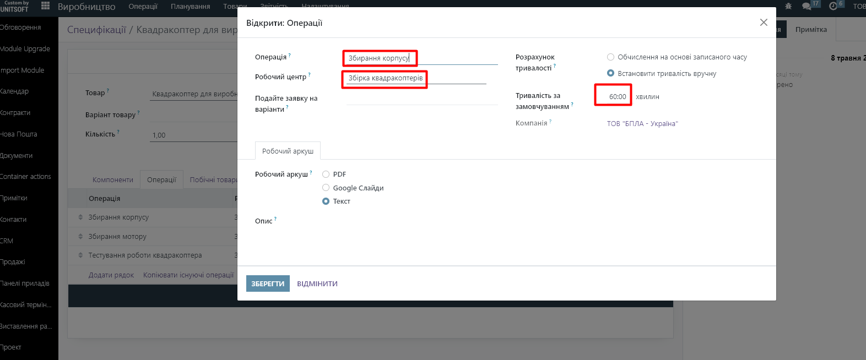Open the activities clock icon

833,6
